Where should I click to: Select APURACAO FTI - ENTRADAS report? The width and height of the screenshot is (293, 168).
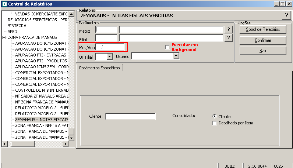click(40, 55)
